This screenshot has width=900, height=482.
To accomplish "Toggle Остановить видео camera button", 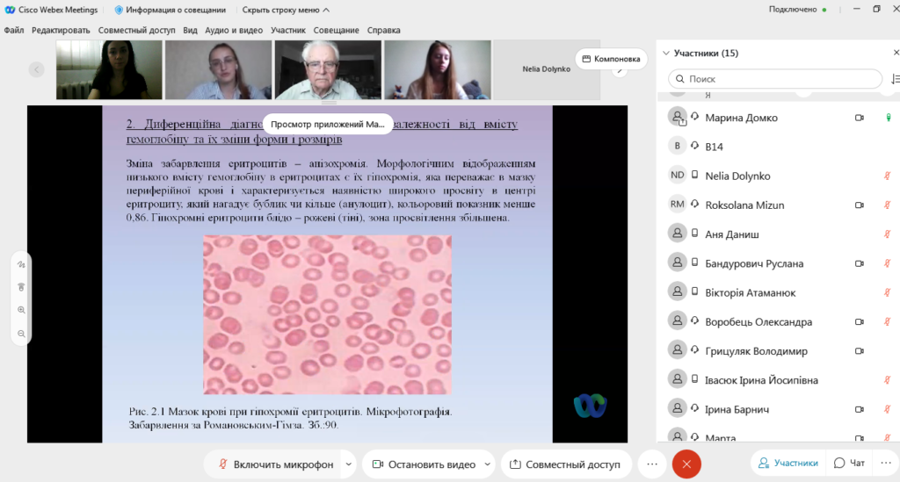I will (x=424, y=464).
